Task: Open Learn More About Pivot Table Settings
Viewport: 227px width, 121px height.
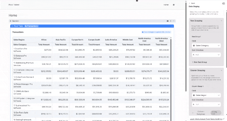Action: point(207,119)
